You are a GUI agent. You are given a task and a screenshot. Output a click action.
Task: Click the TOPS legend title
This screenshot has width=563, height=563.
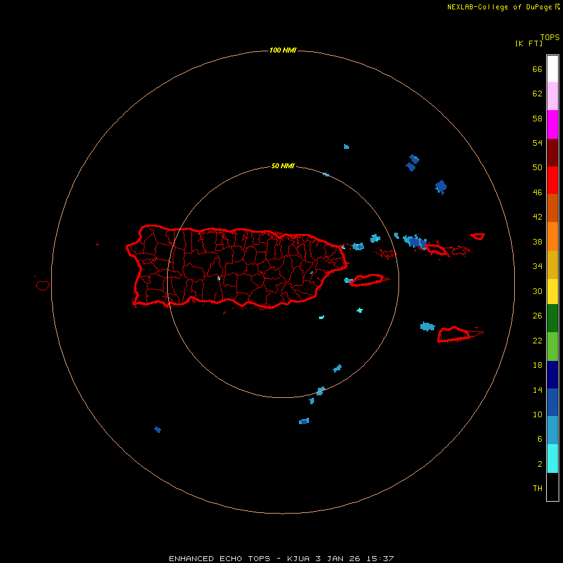click(x=550, y=38)
